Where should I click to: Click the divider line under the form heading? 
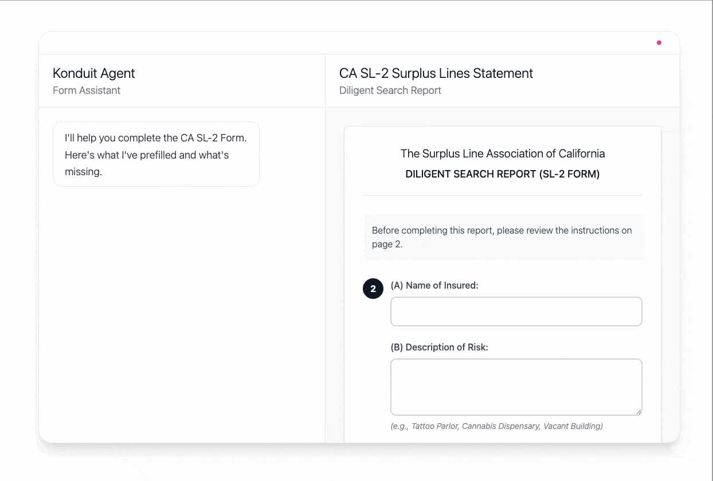[503, 196]
